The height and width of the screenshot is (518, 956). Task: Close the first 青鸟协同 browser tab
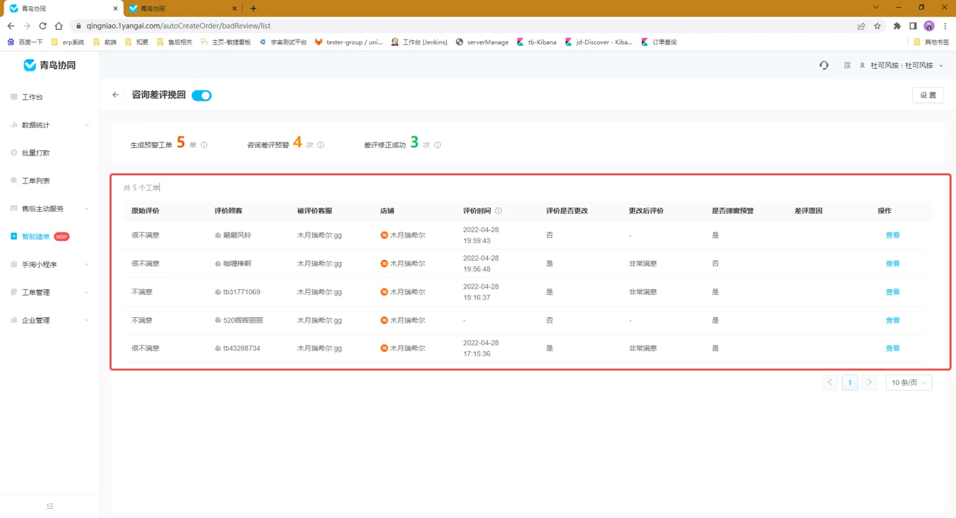(115, 8)
